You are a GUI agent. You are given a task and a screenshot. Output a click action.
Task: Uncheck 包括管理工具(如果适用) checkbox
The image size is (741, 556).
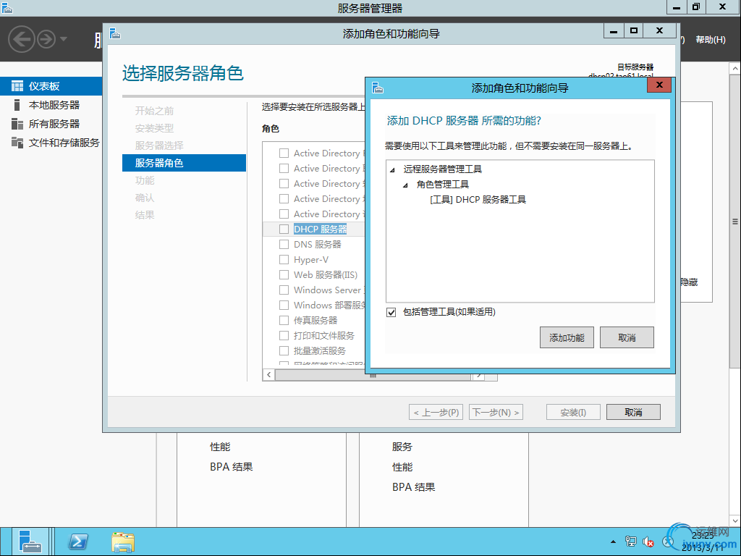coord(391,312)
